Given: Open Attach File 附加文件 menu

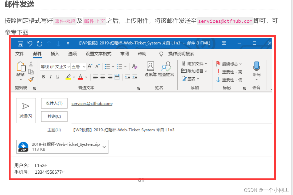Looking at the screenshot, I should click(194, 64).
